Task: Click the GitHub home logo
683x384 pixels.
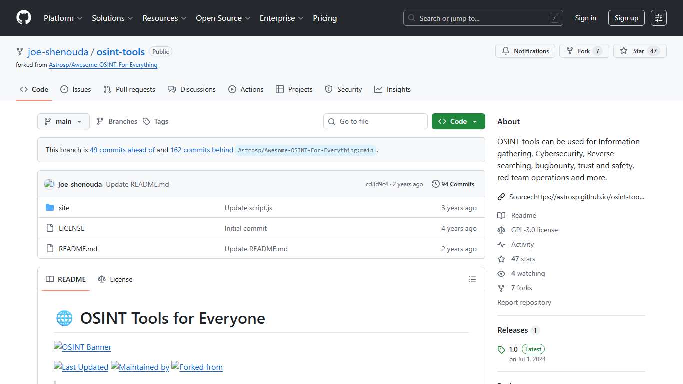Action: click(23, 18)
